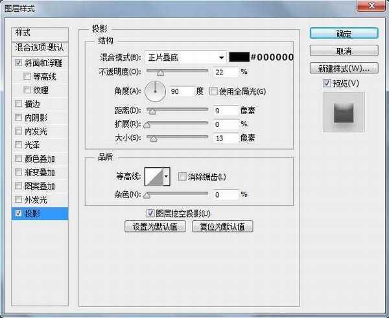The height and width of the screenshot is (318, 389).
Task: Uncheck 图层挖空投影 option
Action: click(x=150, y=213)
